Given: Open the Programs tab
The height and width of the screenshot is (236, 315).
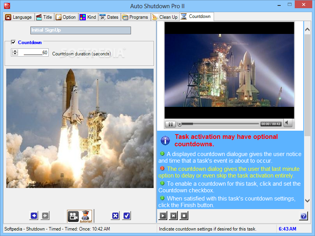Looking at the screenshot, I should (x=135, y=17).
